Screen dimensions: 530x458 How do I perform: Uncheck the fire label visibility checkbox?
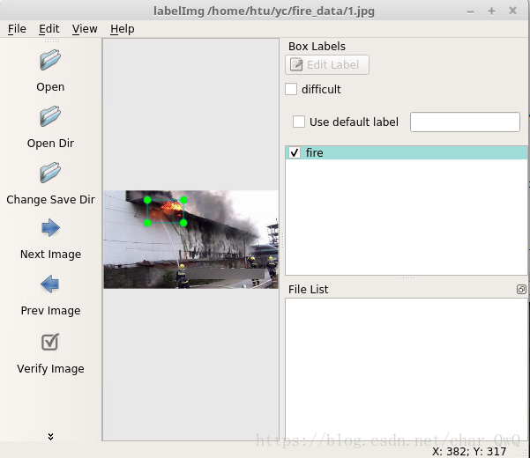click(295, 152)
